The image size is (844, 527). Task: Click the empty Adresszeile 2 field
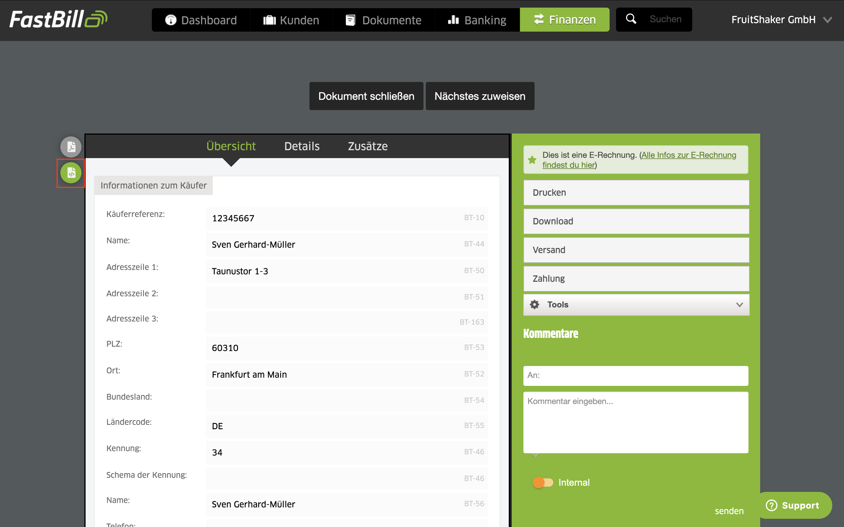[347, 297]
